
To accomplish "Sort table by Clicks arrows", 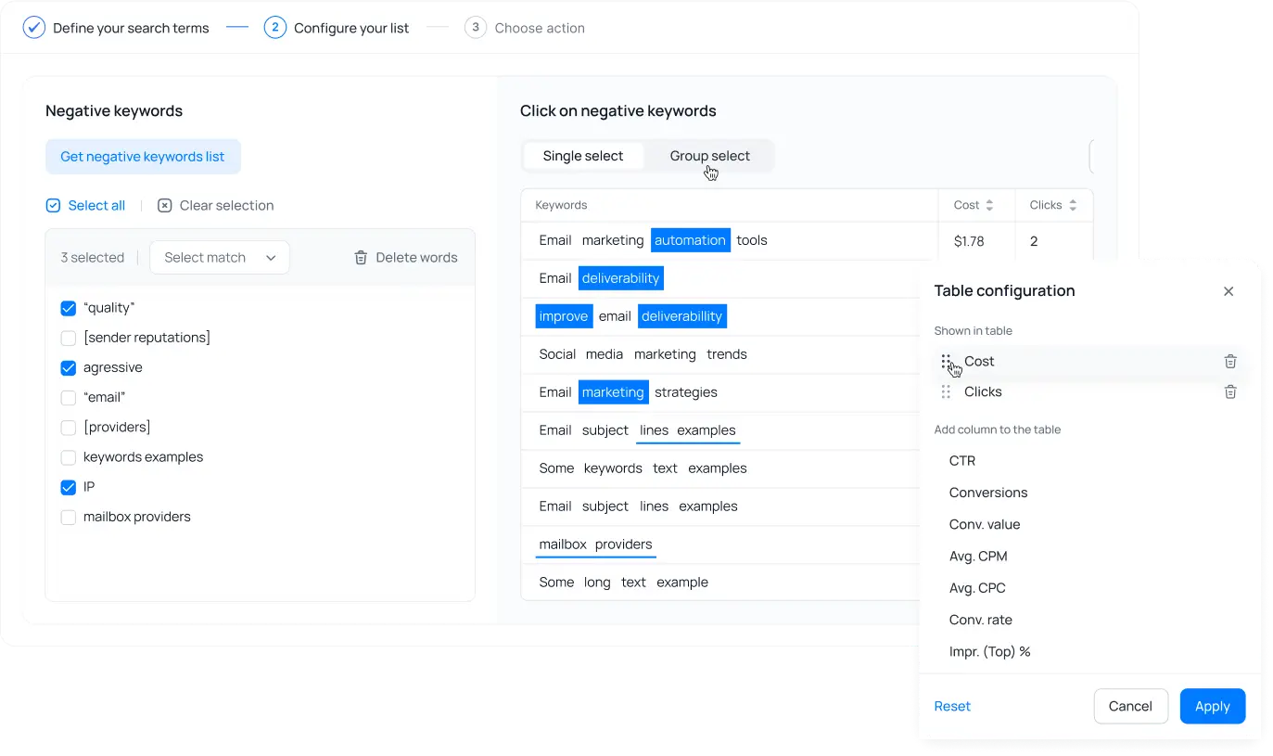I will (x=1073, y=205).
